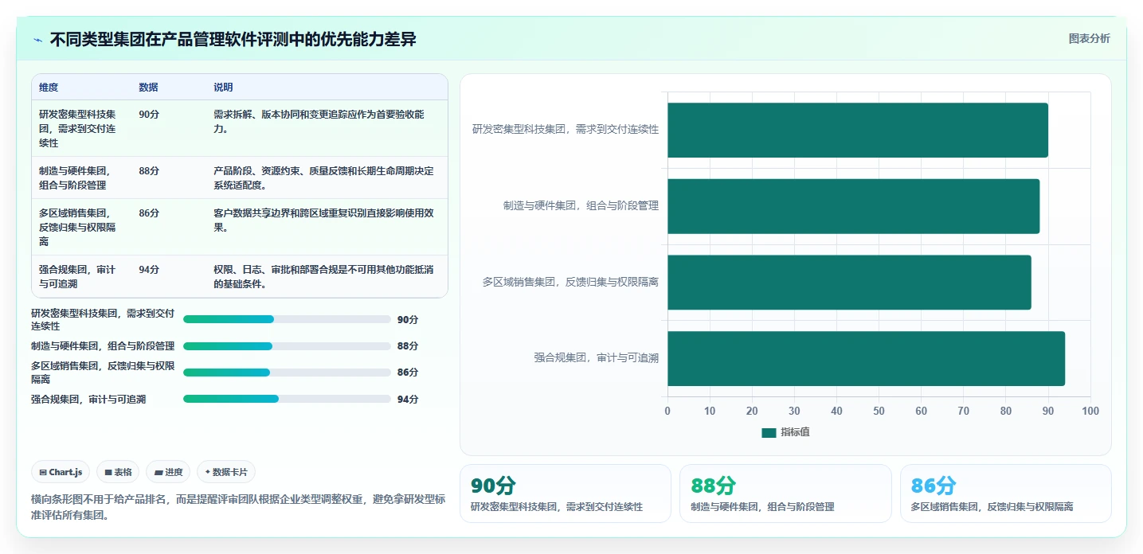Click the lightning icon beside the title

[x=37, y=40]
